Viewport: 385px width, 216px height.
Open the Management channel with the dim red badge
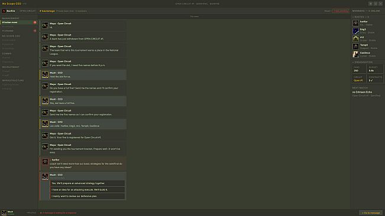point(19,31)
